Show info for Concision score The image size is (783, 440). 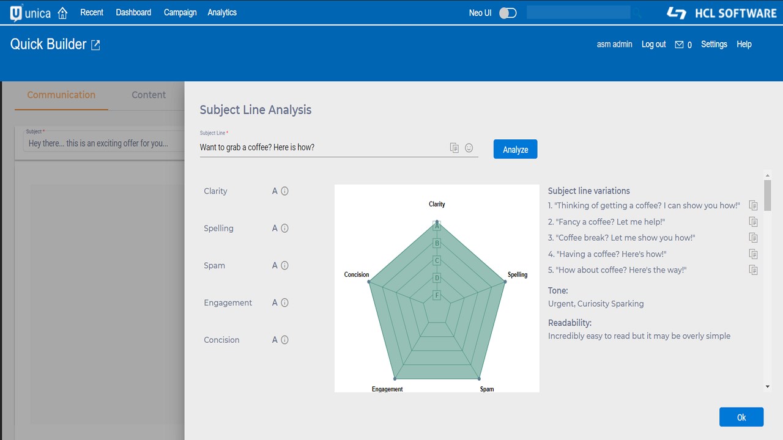point(284,340)
